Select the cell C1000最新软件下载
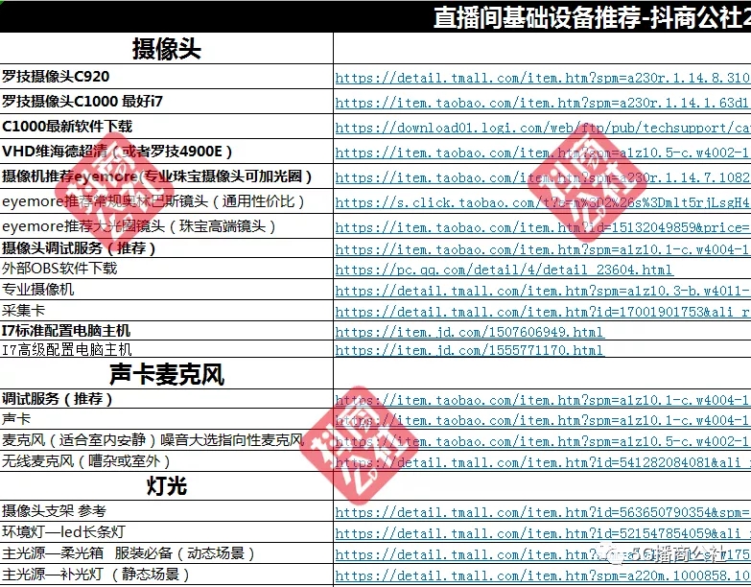Image resolution: width=751 pixels, height=587 pixels. (166, 127)
